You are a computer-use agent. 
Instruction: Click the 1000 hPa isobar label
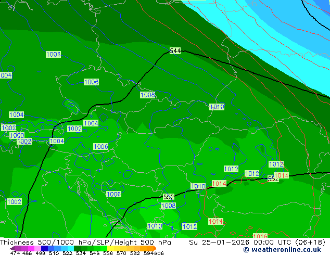click(17, 135)
